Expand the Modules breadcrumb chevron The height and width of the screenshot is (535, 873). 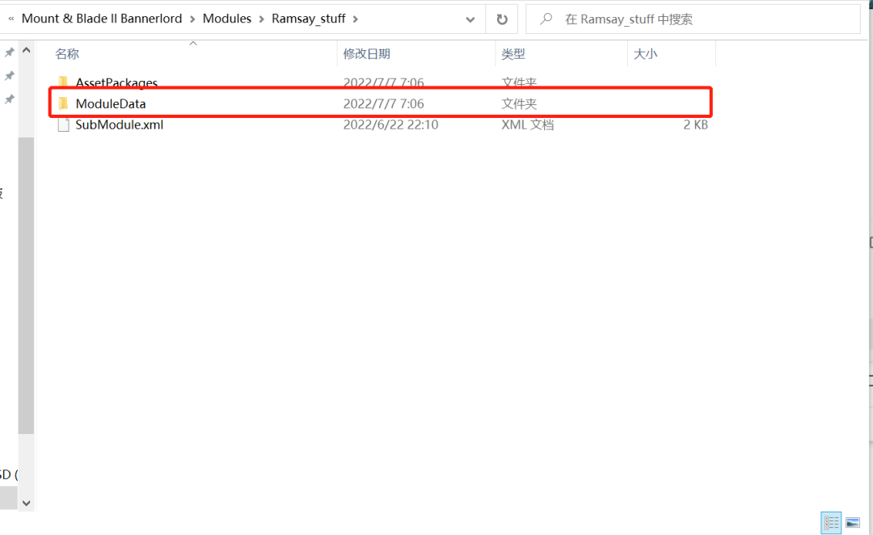tap(261, 19)
